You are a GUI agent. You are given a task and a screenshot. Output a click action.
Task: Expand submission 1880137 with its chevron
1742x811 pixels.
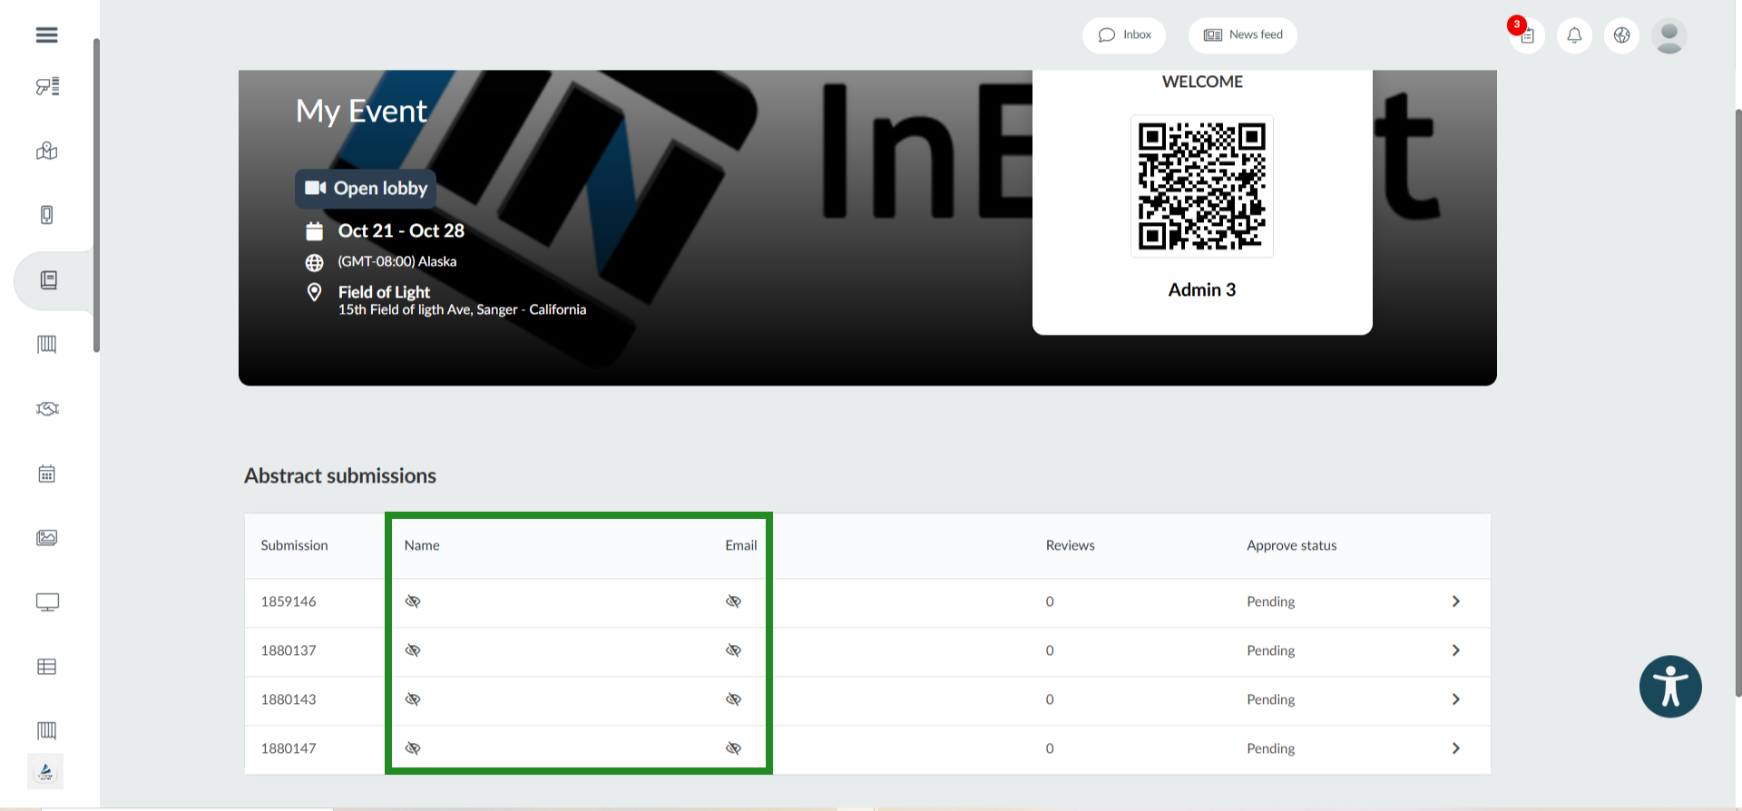pos(1455,650)
